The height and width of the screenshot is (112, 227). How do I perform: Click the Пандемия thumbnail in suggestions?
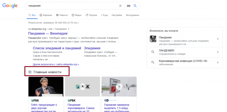(x=153, y=39)
